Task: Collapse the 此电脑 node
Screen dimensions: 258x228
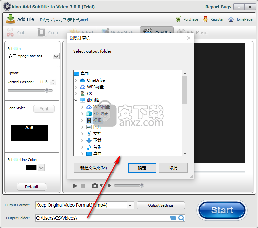Action: click(76, 100)
